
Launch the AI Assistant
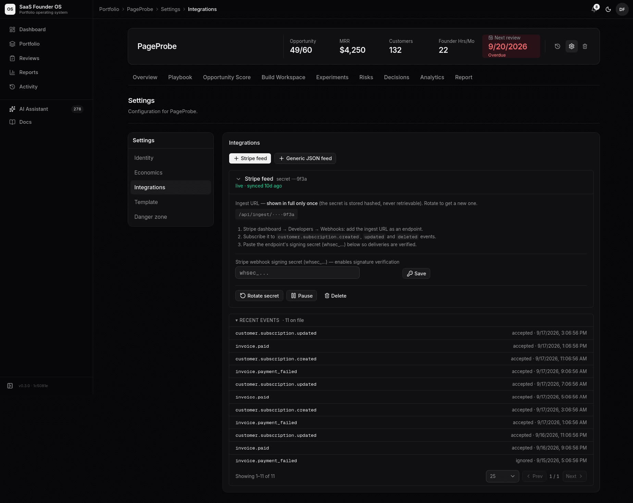tap(46, 109)
